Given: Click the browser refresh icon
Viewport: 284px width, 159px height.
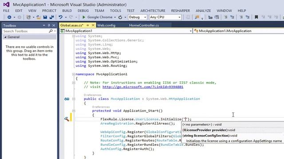Looking at the screenshot, I should [x=120, y=17].
